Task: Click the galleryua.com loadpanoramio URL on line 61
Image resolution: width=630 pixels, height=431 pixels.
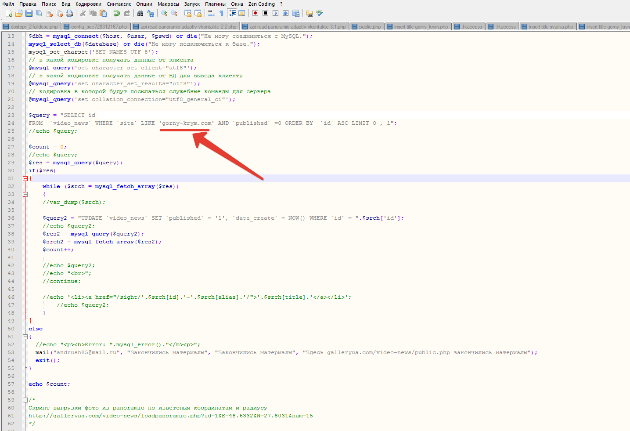Action: point(171,416)
